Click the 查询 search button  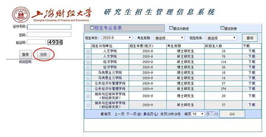[x=250, y=38]
